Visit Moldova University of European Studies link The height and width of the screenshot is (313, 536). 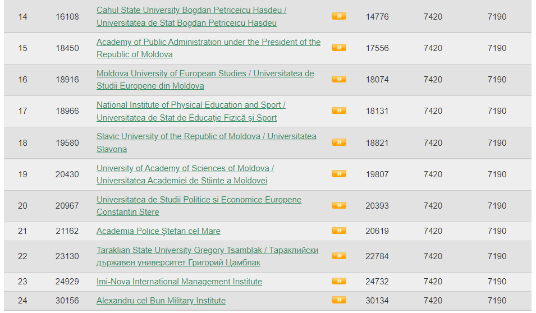pyautogui.click(x=205, y=73)
